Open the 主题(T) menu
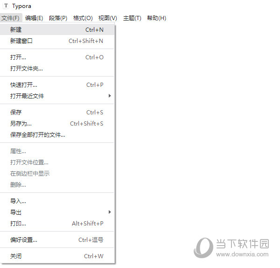280x268 pixels. click(x=132, y=18)
